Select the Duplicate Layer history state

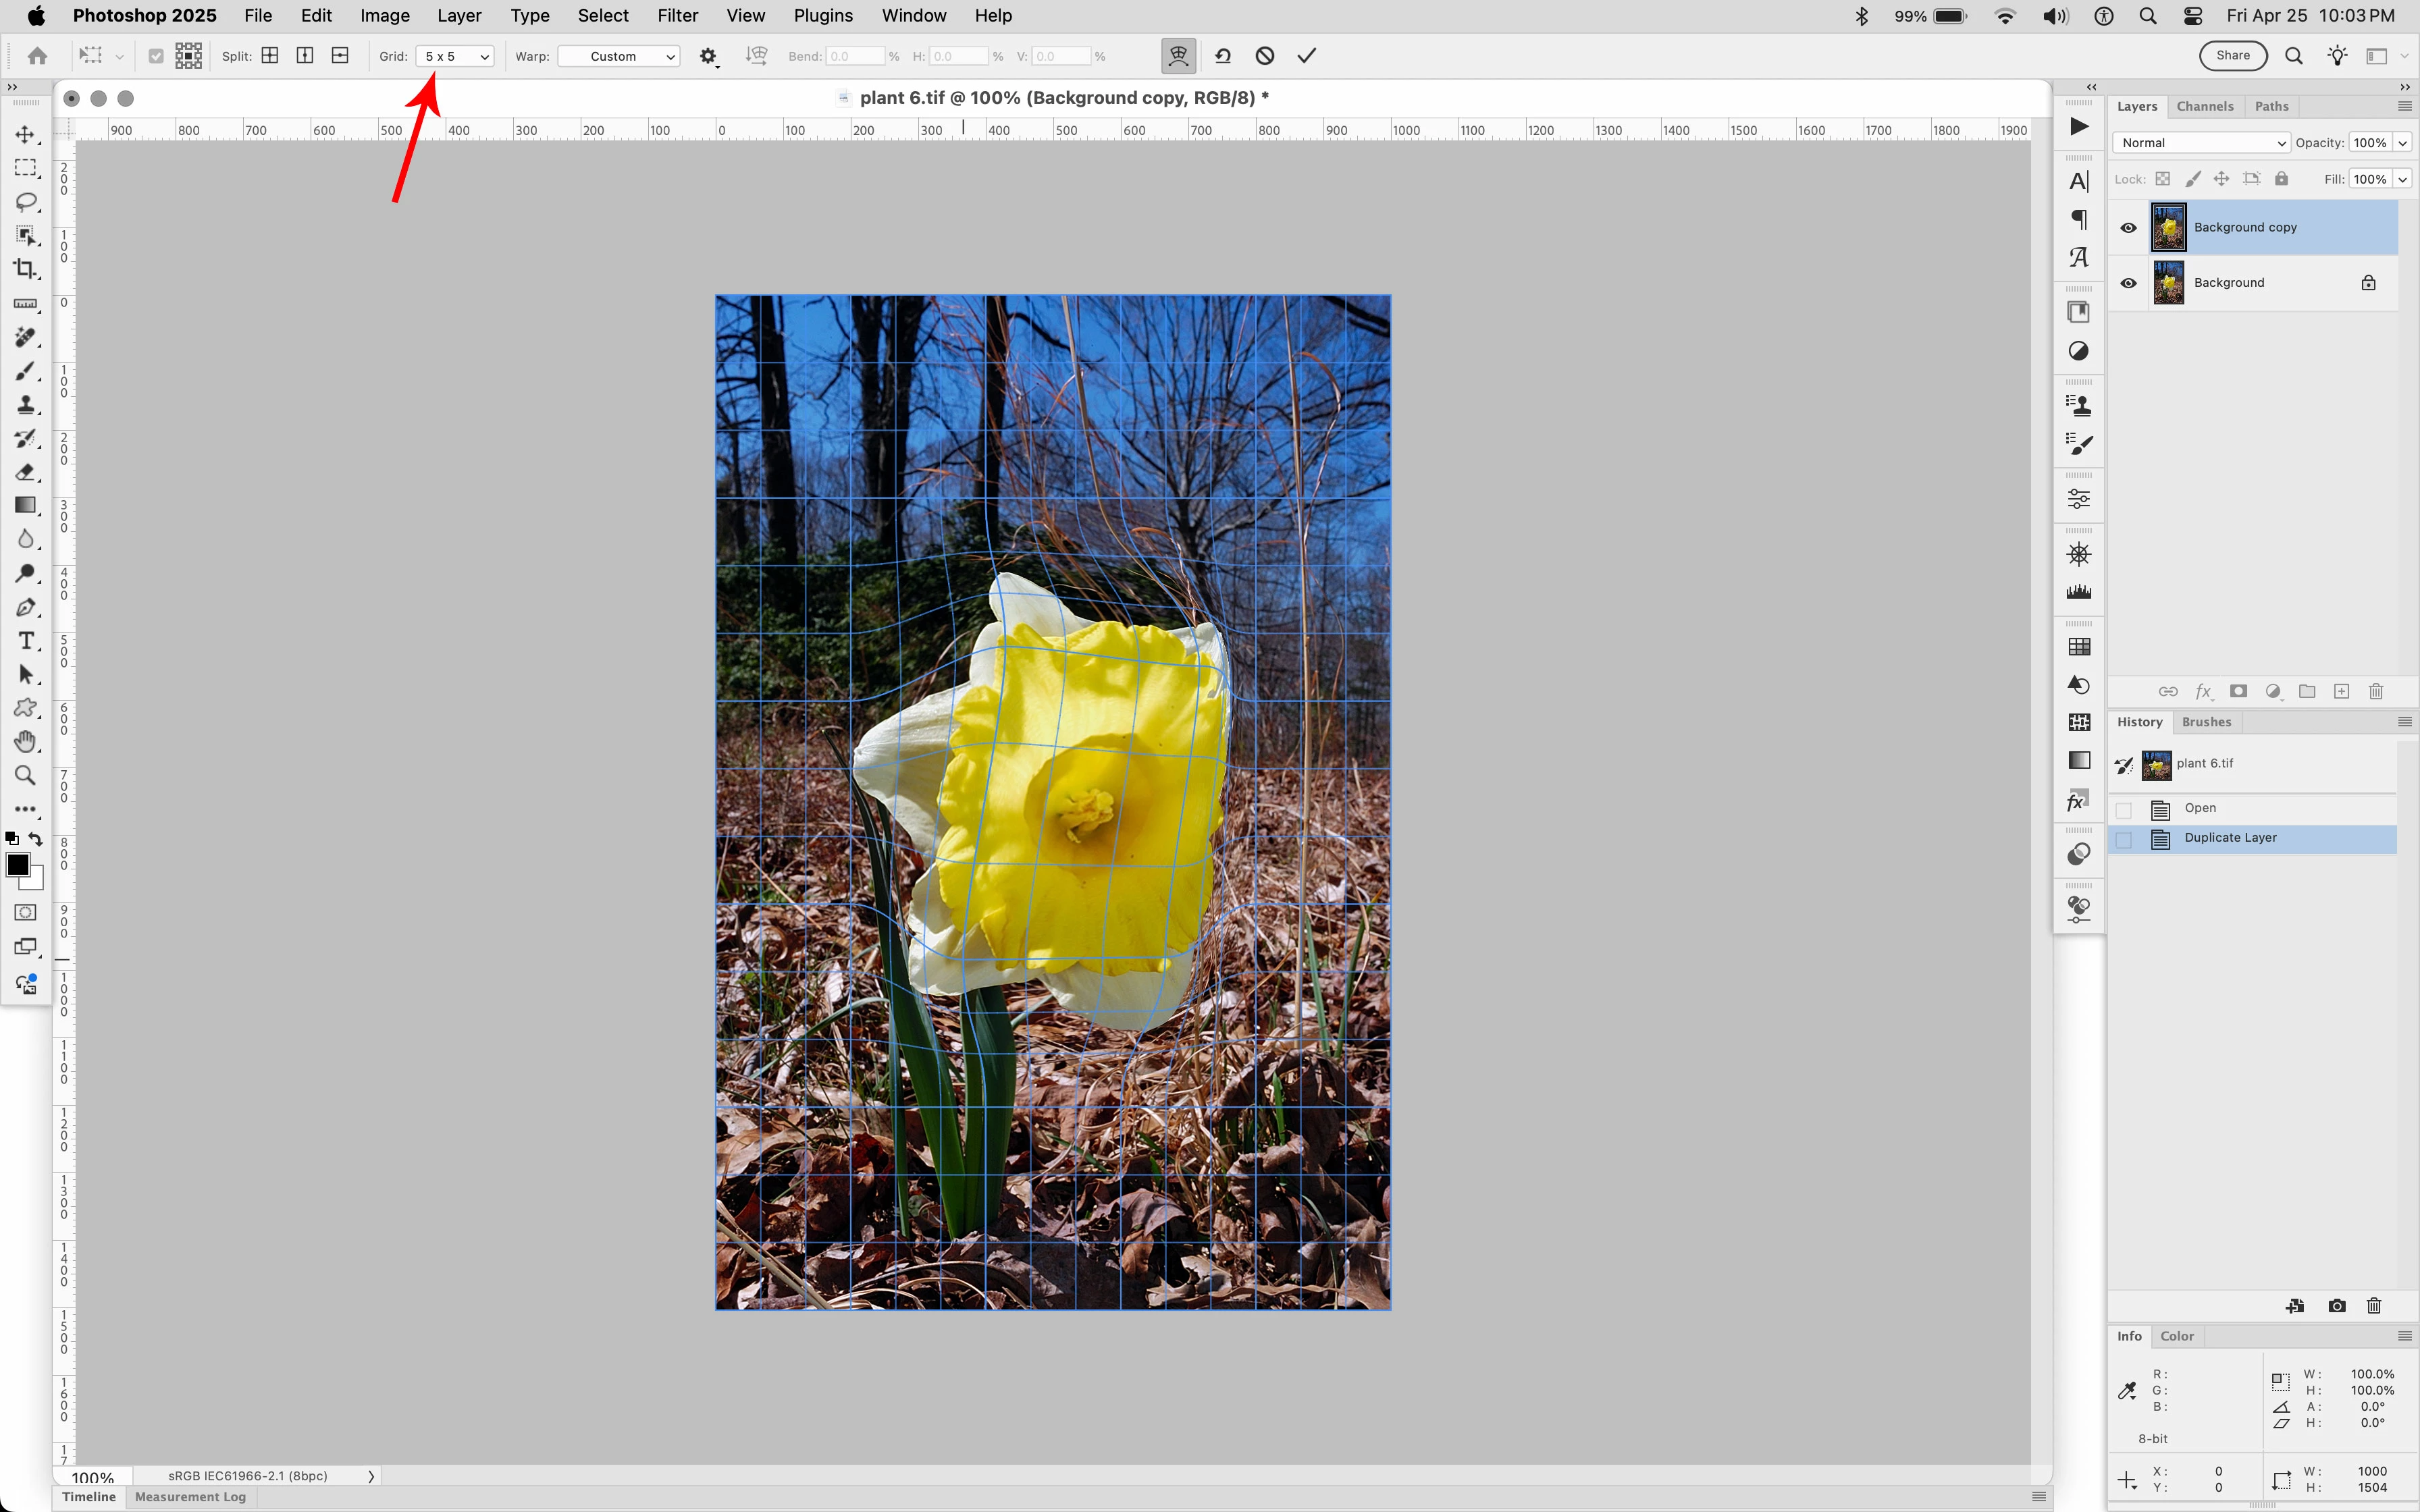coord(2230,838)
